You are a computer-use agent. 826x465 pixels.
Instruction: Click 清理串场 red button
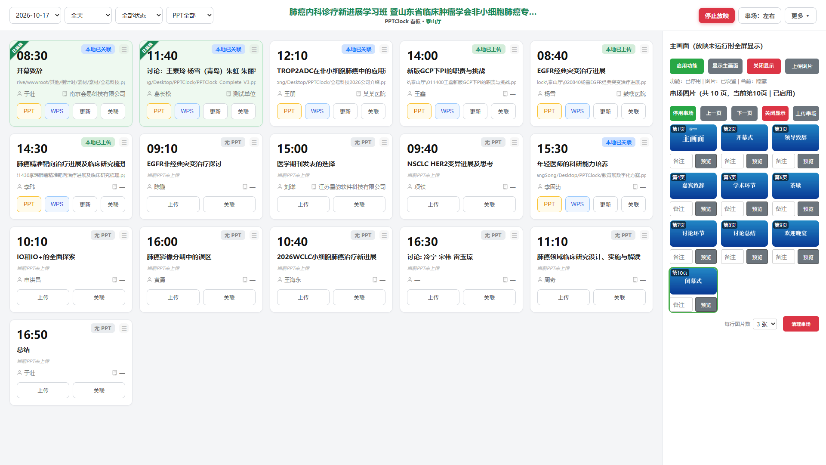pos(801,324)
